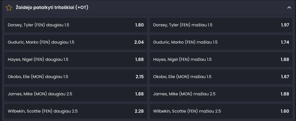
Task: Choose Okobo, Elie mažiau 1.5 at 1.67
Action: tap(221, 77)
